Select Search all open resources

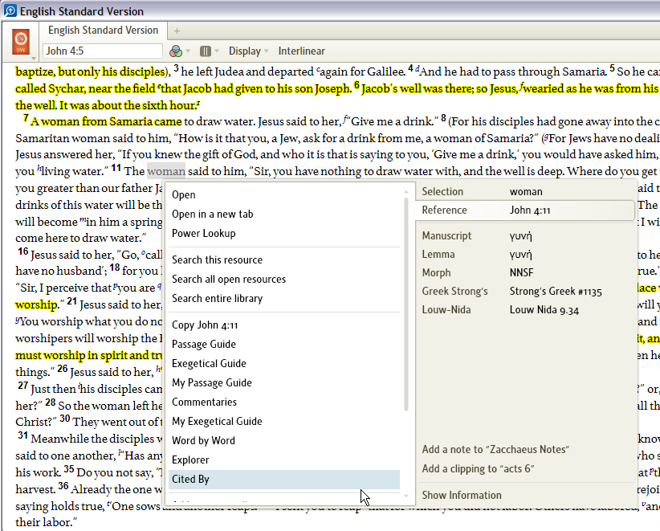point(284,280)
